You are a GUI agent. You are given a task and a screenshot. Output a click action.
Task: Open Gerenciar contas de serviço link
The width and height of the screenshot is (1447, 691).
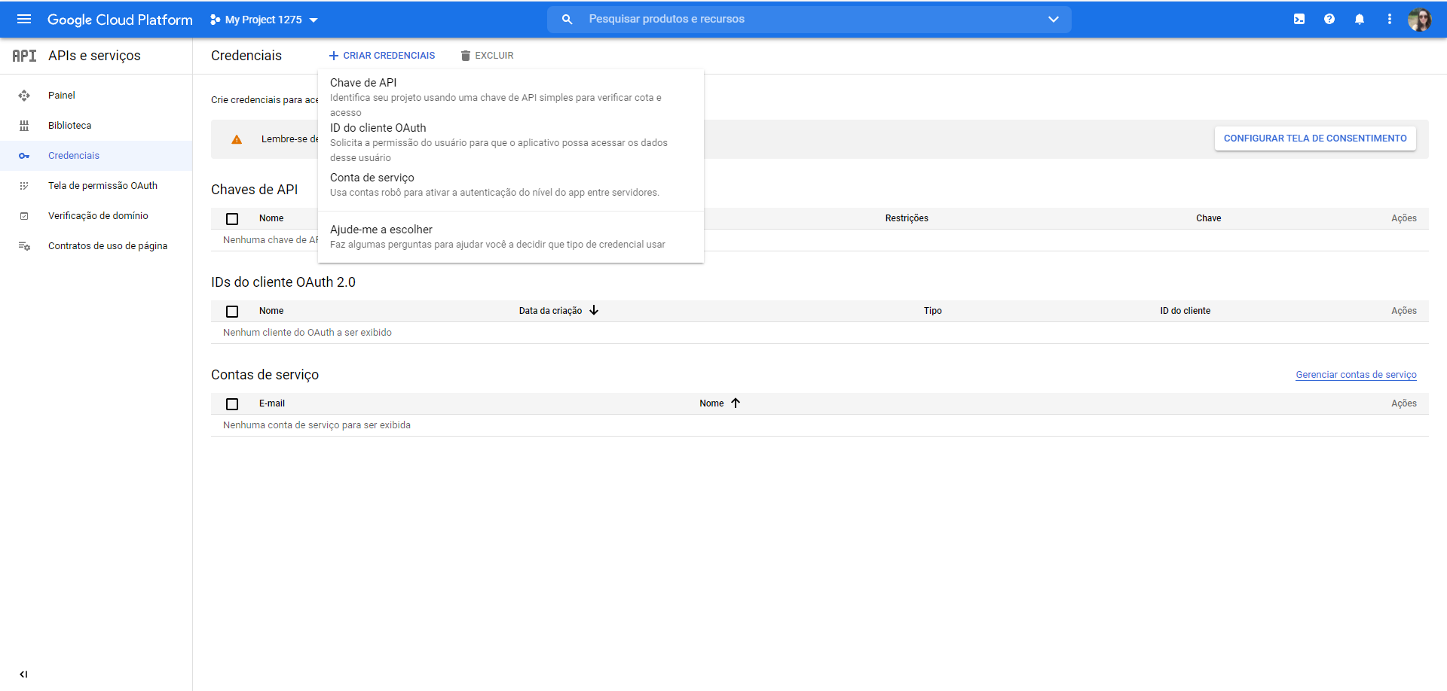1356,375
